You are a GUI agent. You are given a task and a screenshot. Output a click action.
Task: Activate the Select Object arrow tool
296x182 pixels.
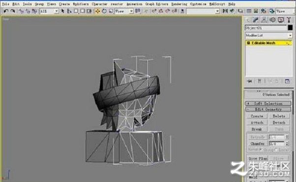(x=63, y=11)
